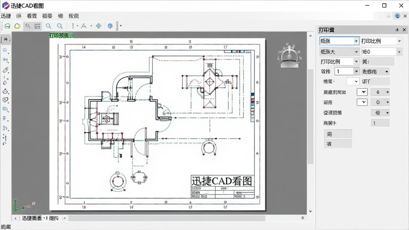
Task: Click the horizontal scrollbar below drawing
Action: pos(167,218)
